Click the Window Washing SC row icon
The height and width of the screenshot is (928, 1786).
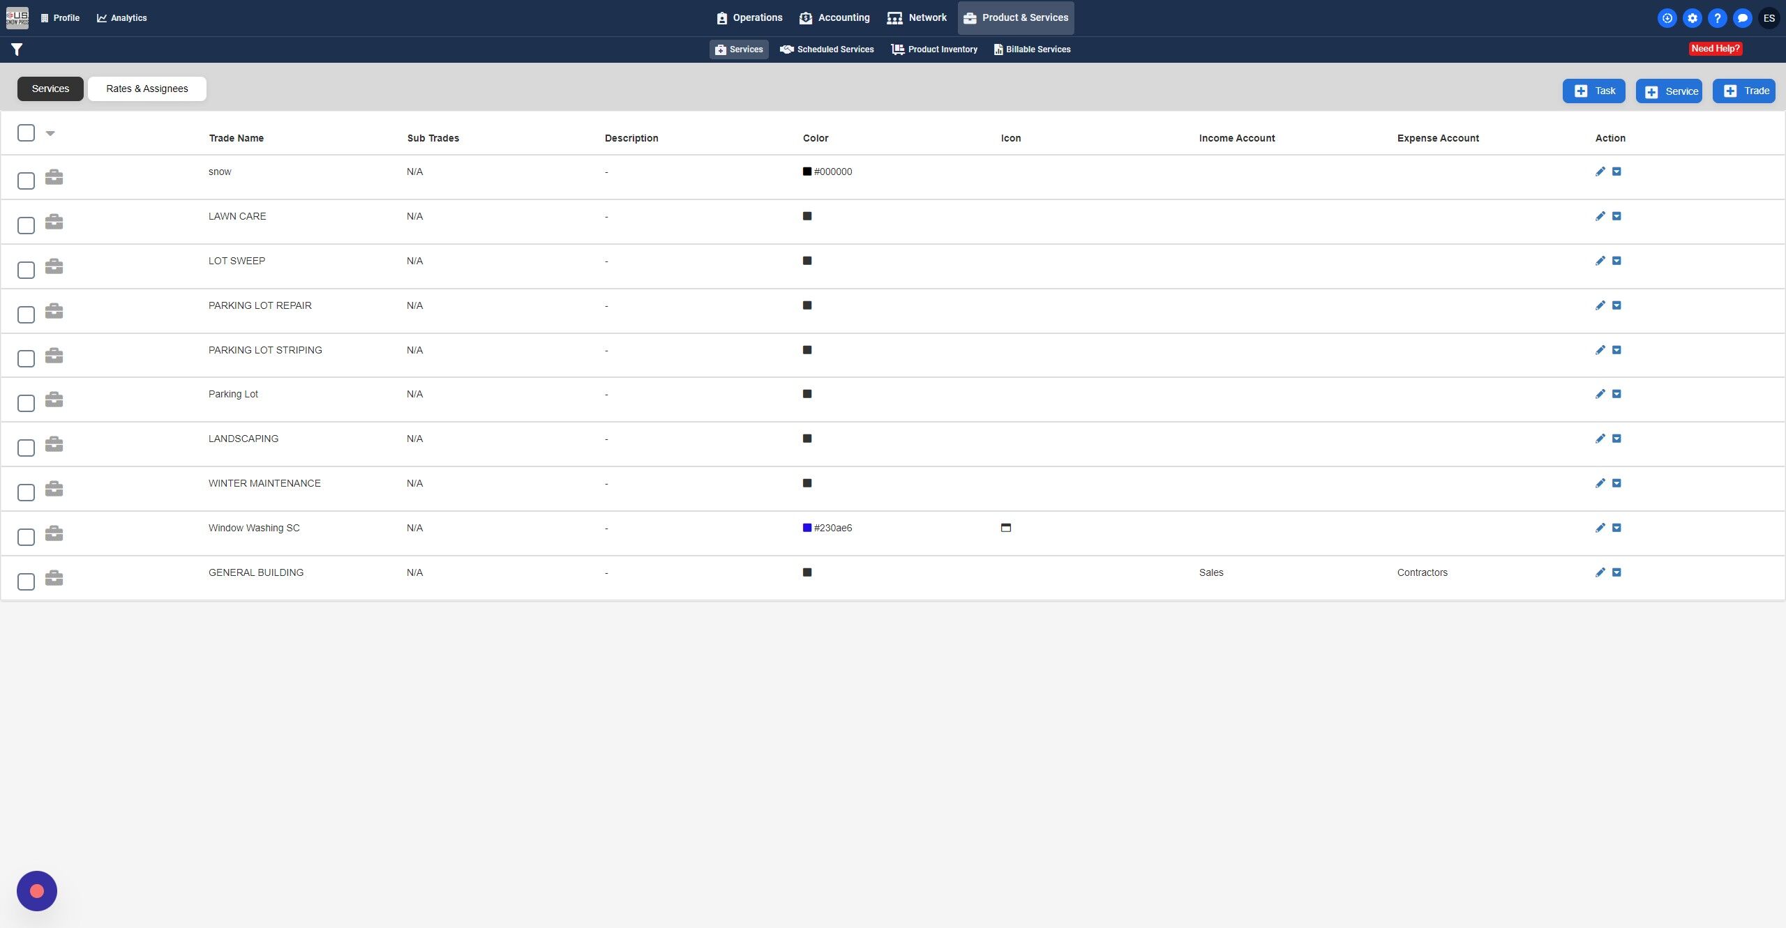(x=1005, y=528)
